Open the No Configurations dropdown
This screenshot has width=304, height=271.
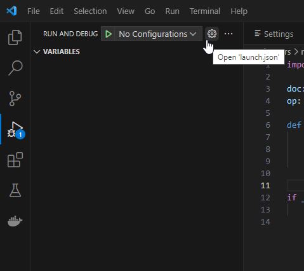157,34
